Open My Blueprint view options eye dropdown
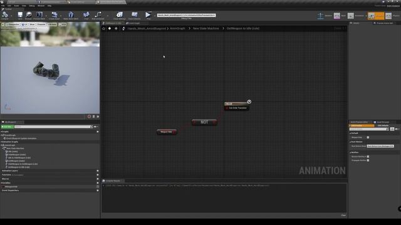 96,127
